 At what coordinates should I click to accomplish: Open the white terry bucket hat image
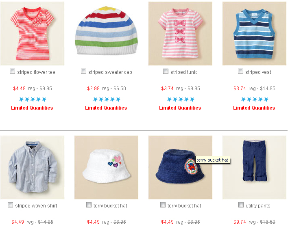click(106, 168)
